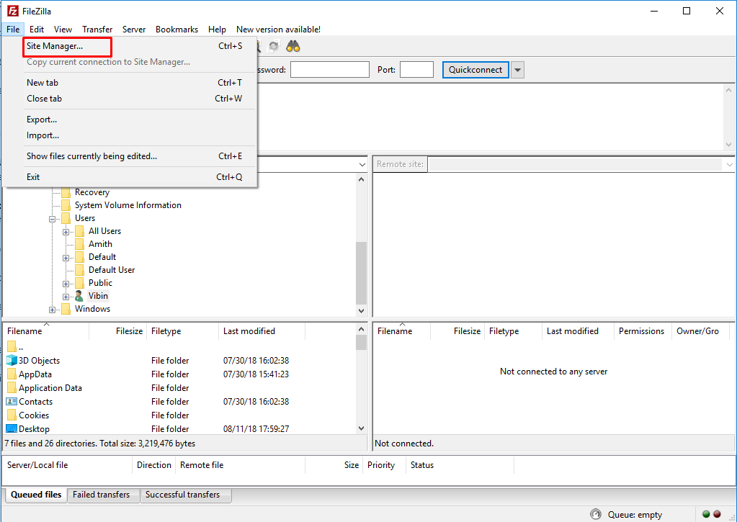
Task: Open Site Manager from the File menu
Action: click(55, 46)
